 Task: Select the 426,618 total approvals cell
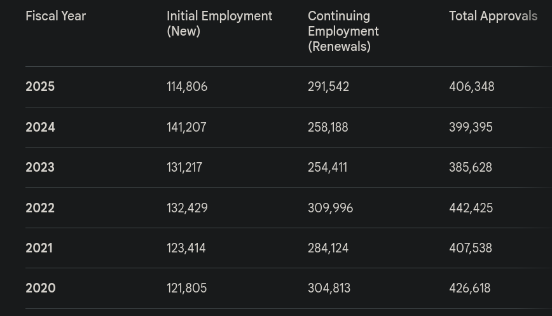pos(469,288)
